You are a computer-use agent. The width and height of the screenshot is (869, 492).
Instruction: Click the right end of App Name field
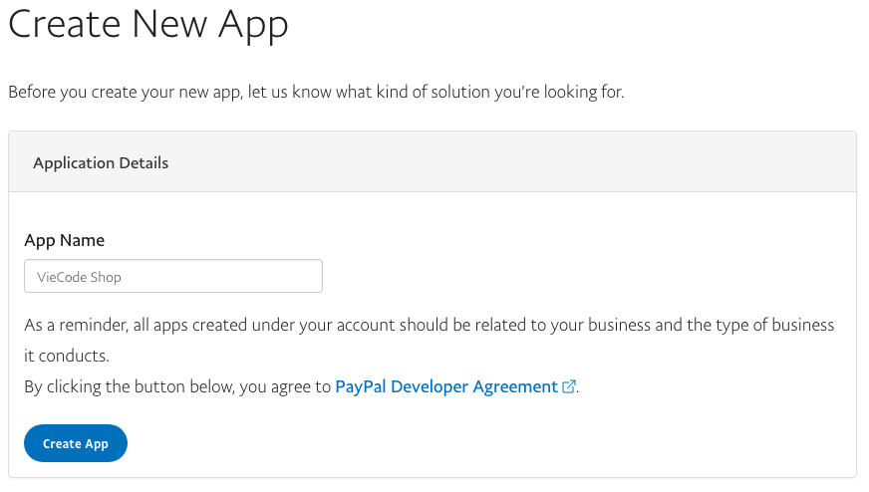click(x=309, y=276)
